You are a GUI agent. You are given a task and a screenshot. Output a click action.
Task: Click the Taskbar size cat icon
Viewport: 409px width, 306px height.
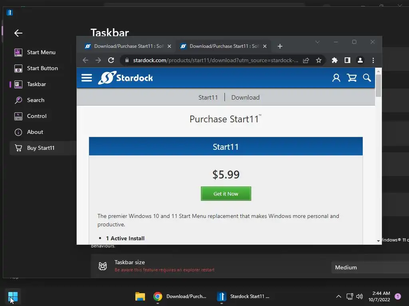103,266
